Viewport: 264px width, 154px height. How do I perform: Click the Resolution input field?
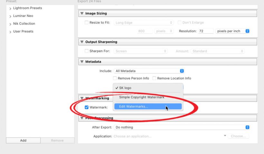pos(205,31)
